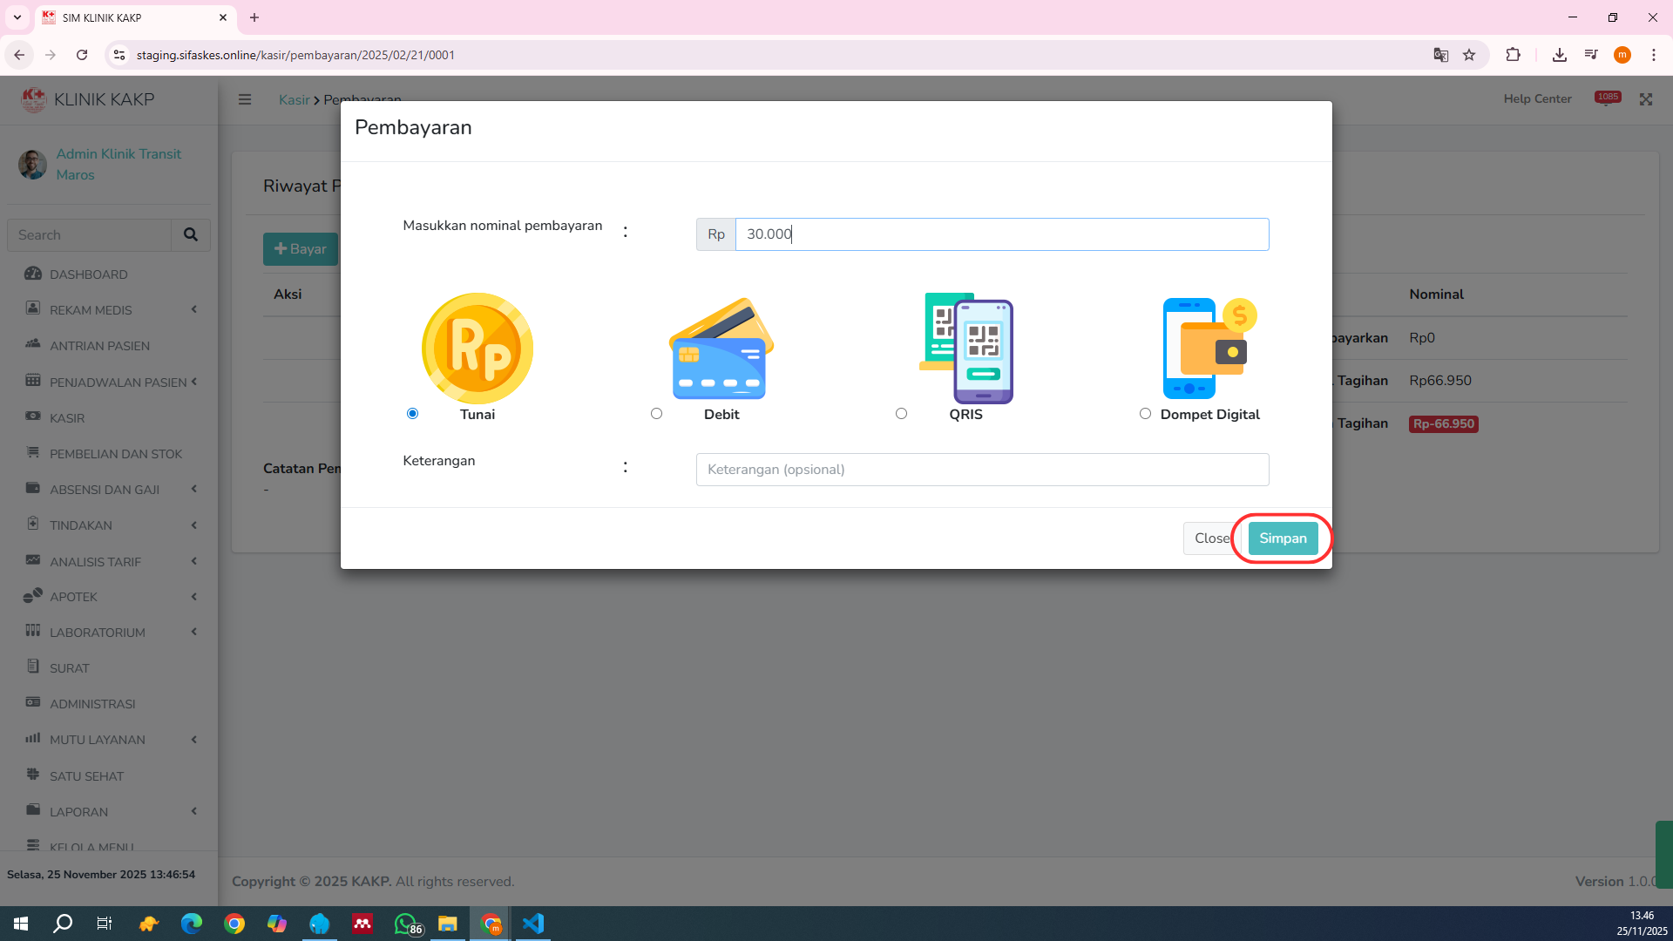The image size is (1673, 941).
Task: Expand the REKAM MEDIS sidebar menu
Action: [91, 310]
